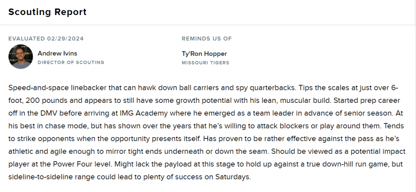
Task: Open Andrew Ivins author name link
Action: pos(57,53)
